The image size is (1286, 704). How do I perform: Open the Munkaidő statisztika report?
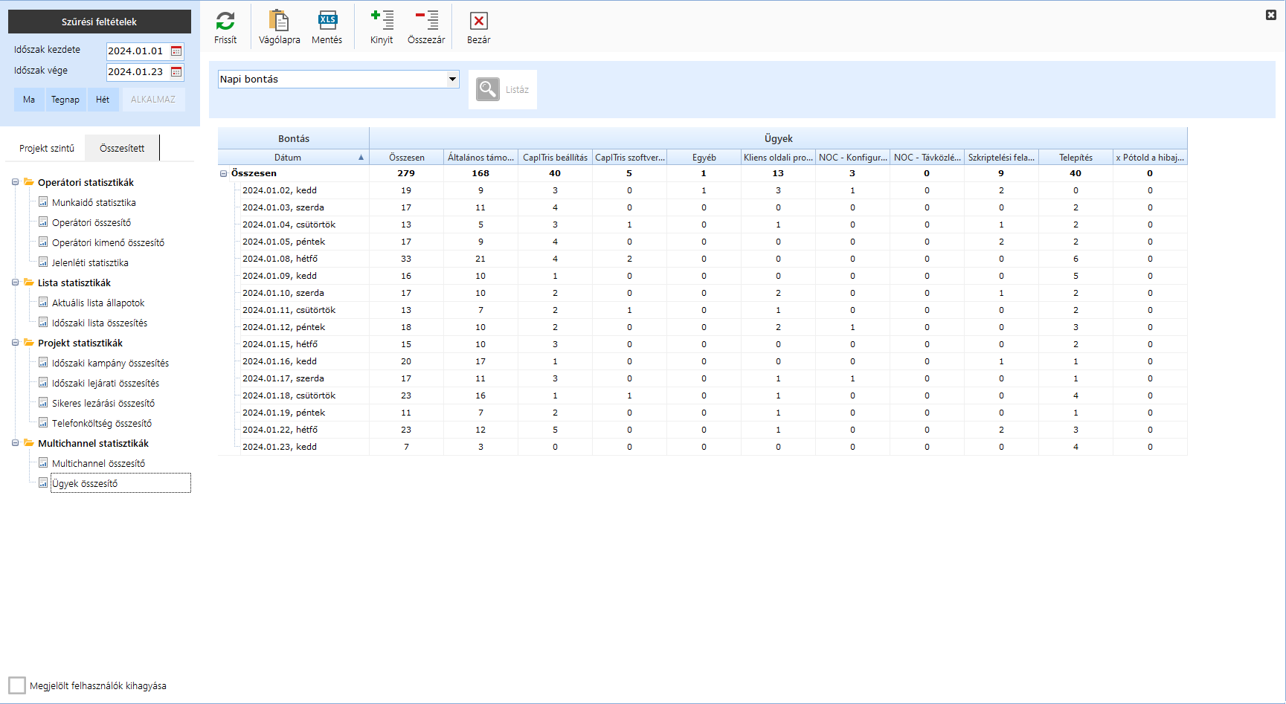tap(94, 202)
